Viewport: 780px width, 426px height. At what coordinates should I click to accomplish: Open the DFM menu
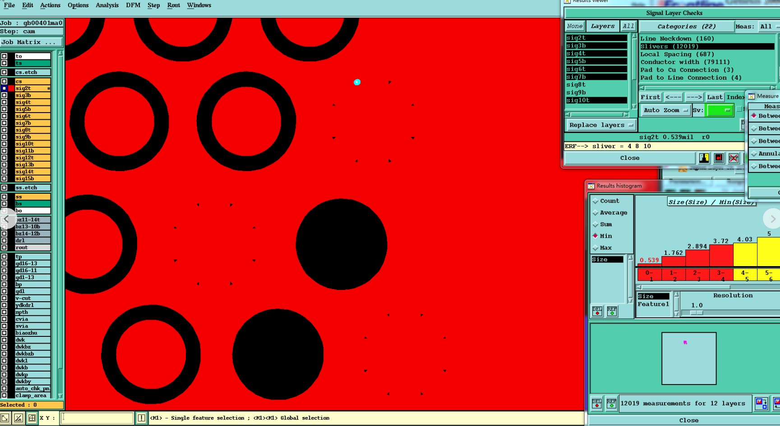pos(133,5)
